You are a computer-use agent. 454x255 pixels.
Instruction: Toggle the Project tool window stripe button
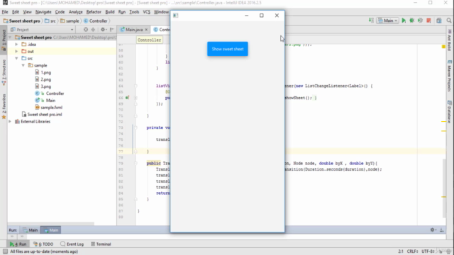click(4, 40)
